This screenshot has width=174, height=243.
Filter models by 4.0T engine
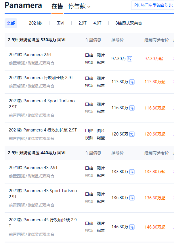point(97,23)
